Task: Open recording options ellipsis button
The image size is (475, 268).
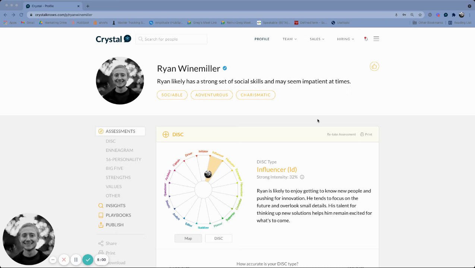Action: [53, 260]
